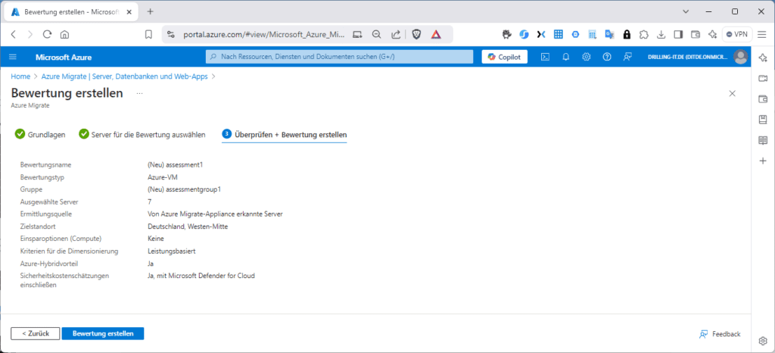Go to the Microsoft Azure home logo
The width and height of the screenshot is (775, 353).
(64, 58)
